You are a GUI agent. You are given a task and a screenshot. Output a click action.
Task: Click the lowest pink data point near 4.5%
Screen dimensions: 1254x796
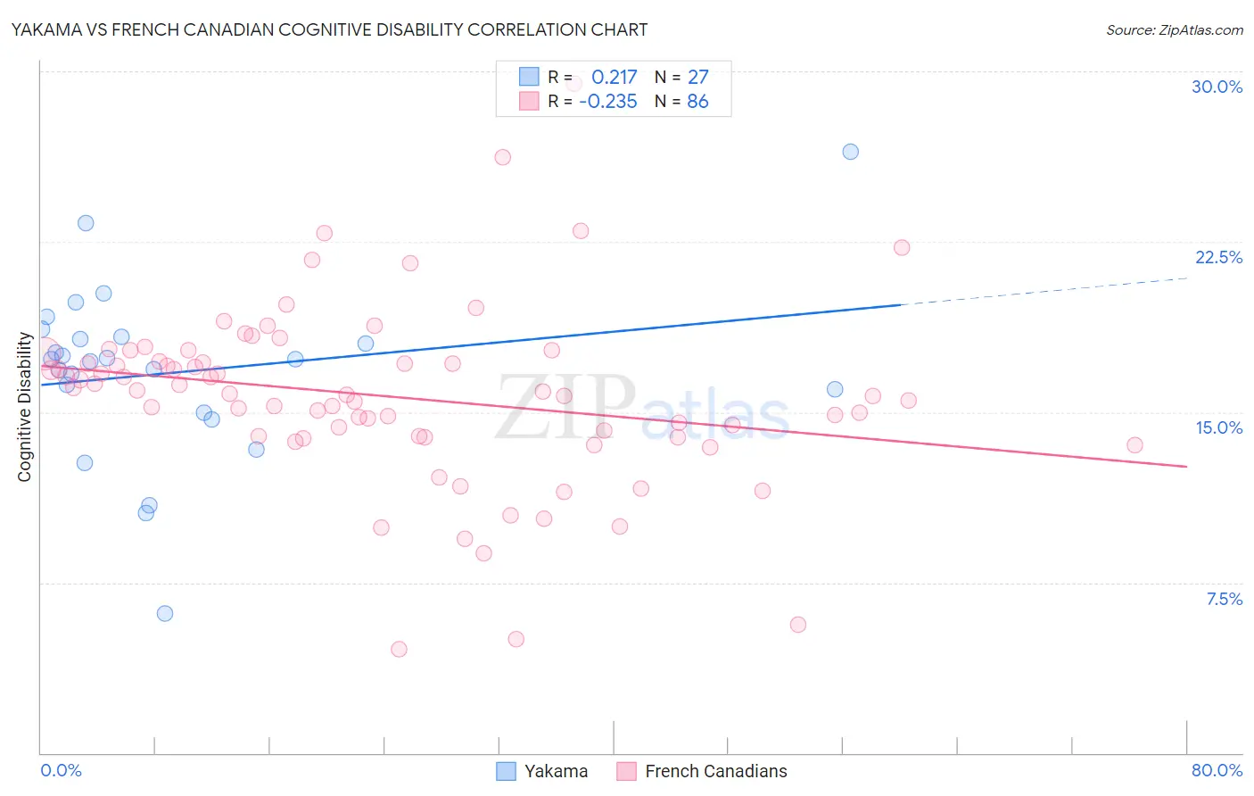(x=399, y=649)
